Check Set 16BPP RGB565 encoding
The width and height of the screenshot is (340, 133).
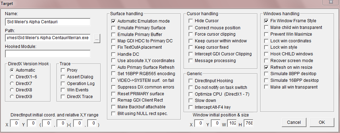(x=113, y=74)
